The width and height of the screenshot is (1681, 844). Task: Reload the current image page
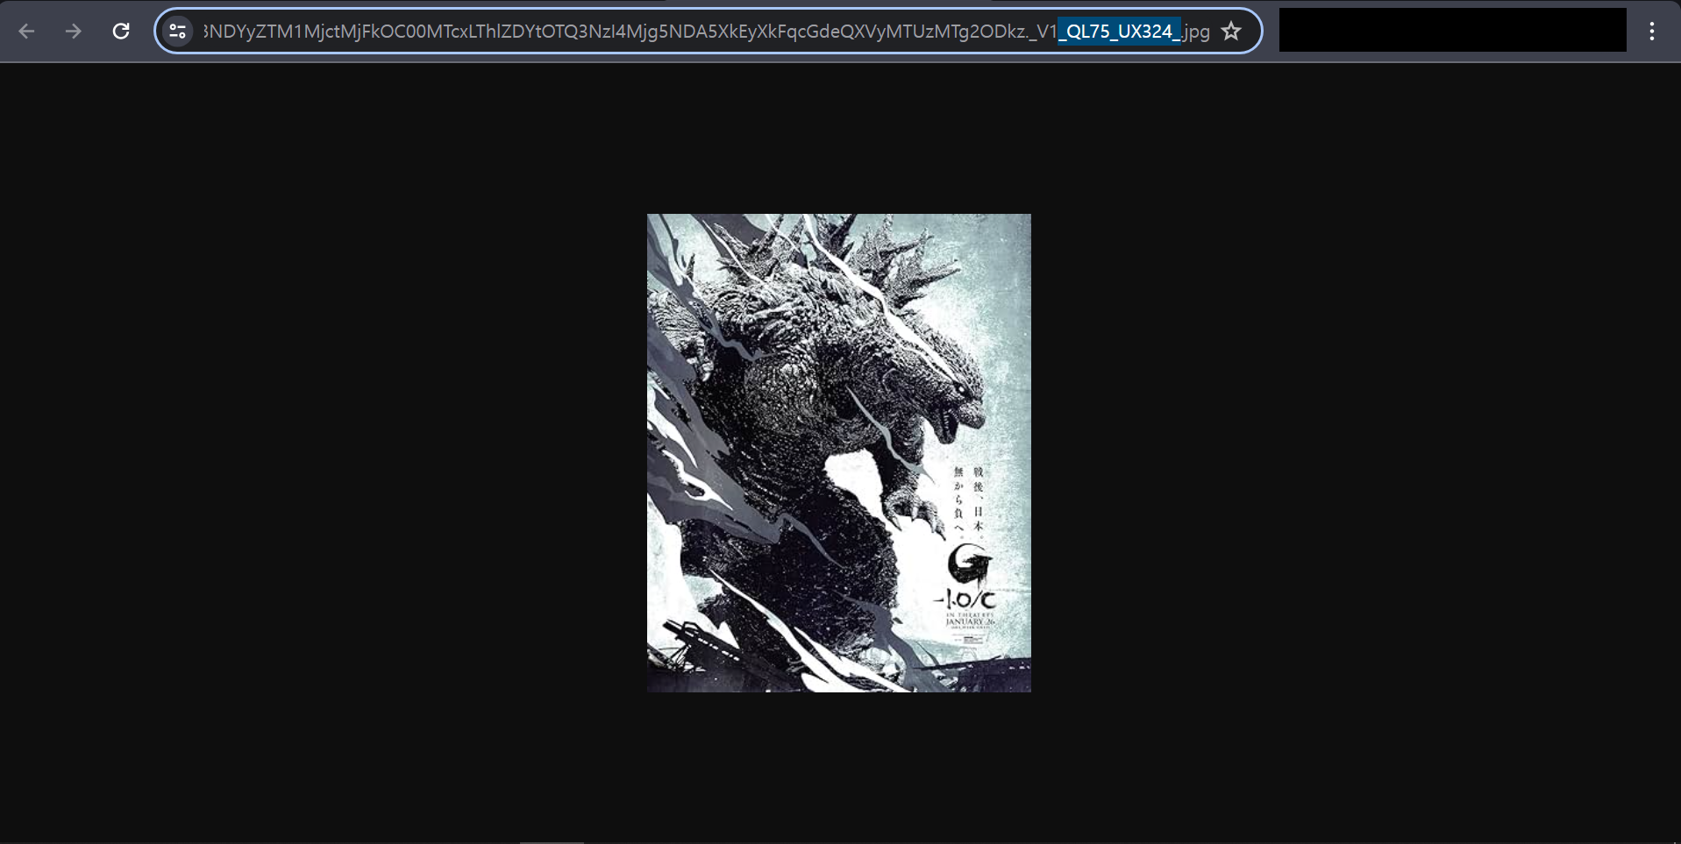pos(121,32)
